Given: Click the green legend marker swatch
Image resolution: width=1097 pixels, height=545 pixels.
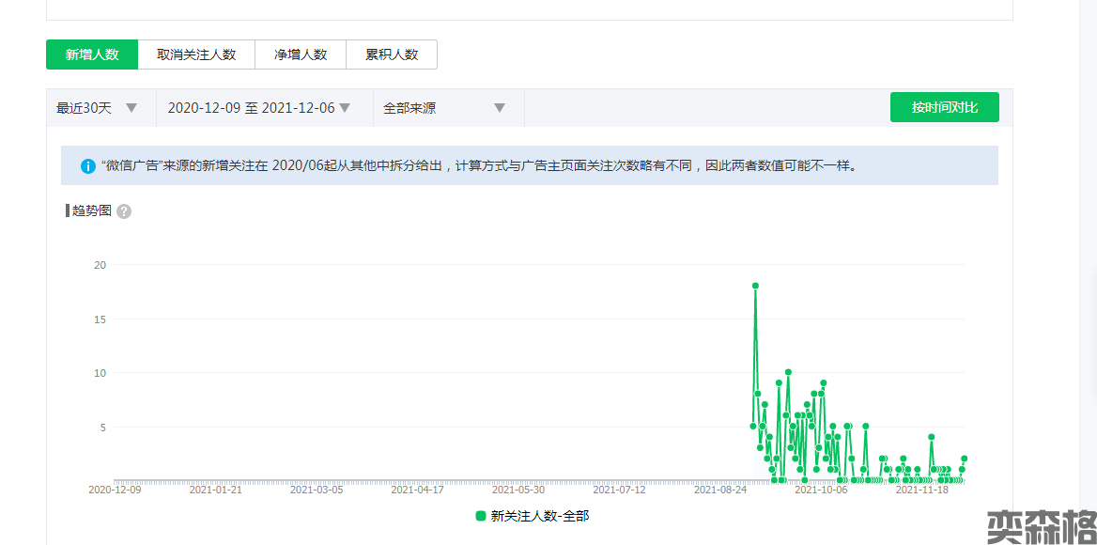Looking at the screenshot, I should coord(481,516).
